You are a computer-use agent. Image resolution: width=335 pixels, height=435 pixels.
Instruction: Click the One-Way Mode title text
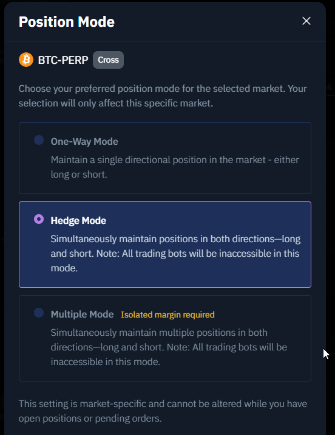click(84, 142)
